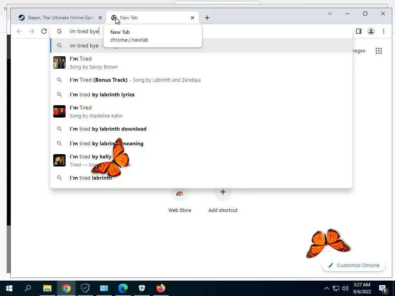Open the Chrome side panel icon

pyautogui.click(x=358, y=31)
